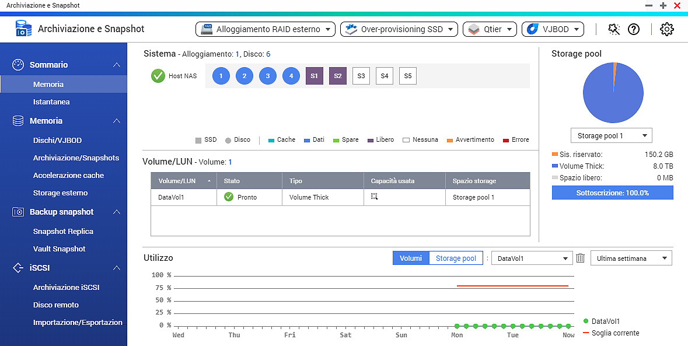This screenshot has height=346, width=688.
Task: Open the global settings gear icon
Action: click(x=667, y=29)
